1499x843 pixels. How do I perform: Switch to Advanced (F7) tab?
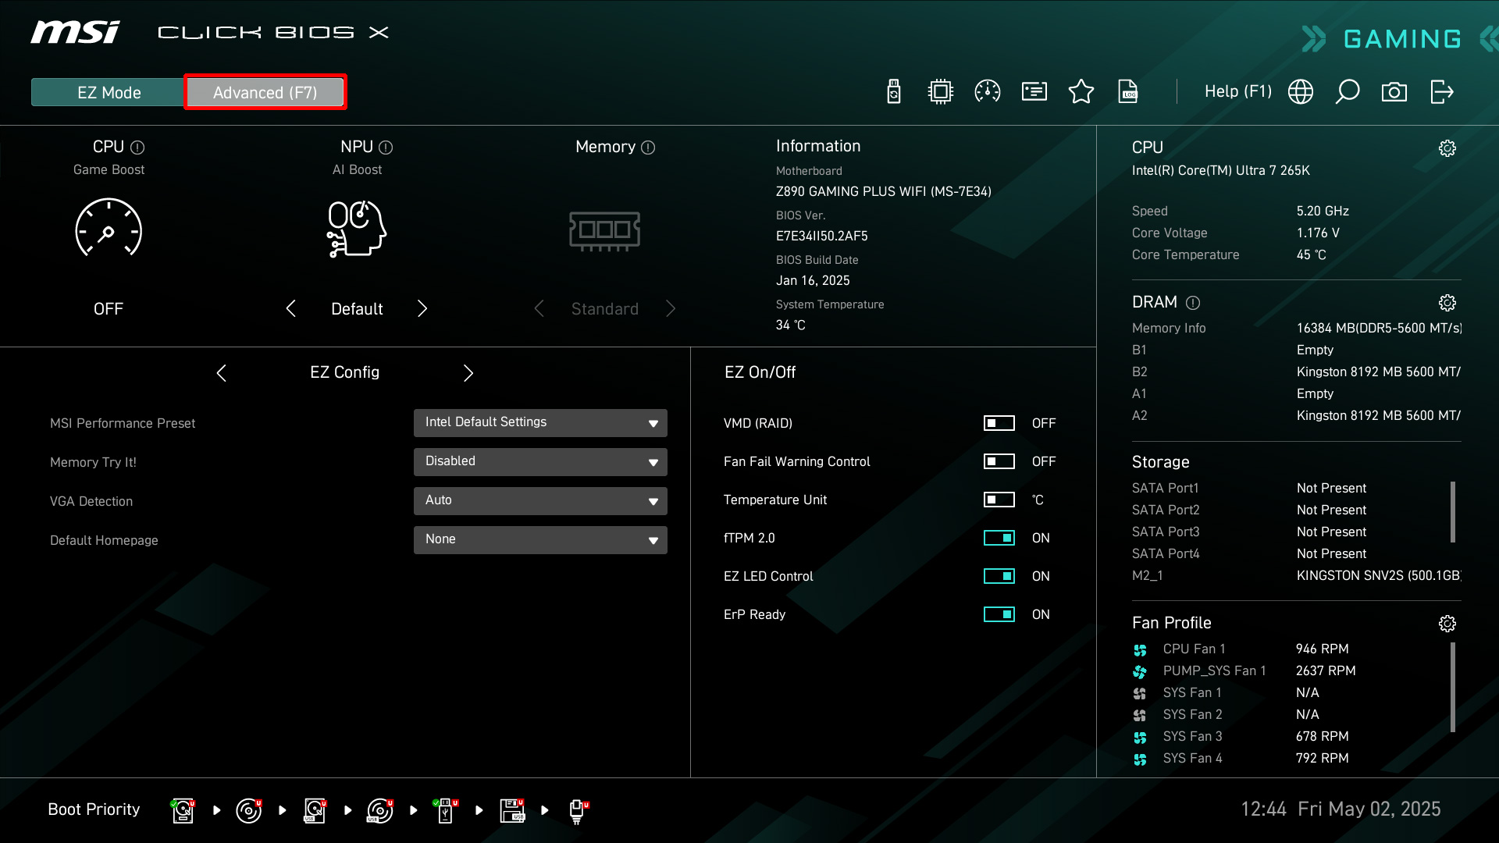(265, 92)
